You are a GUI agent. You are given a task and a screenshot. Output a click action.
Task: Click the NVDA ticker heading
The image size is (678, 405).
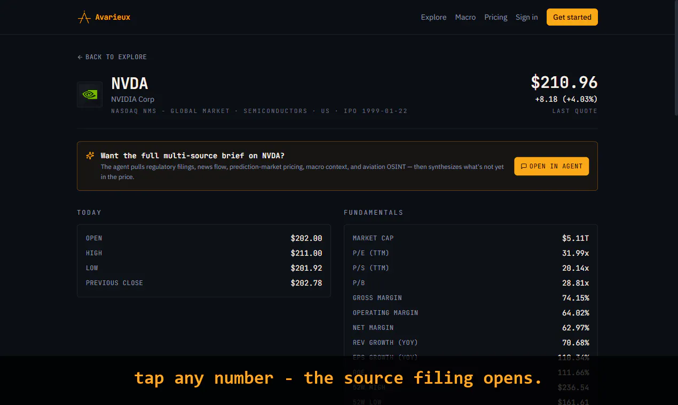pyautogui.click(x=130, y=83)
